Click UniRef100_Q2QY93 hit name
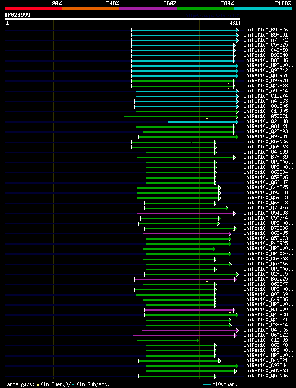The width and height of the screenshot is (296, 388). point(265,132)
